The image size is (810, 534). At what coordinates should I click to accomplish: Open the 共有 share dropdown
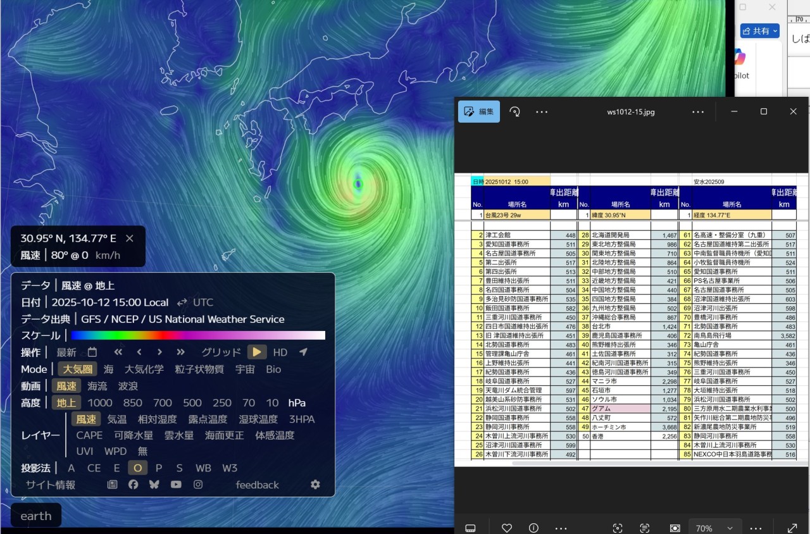760,30
